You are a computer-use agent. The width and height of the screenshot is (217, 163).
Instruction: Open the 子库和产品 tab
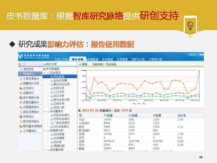pos(155,59)
